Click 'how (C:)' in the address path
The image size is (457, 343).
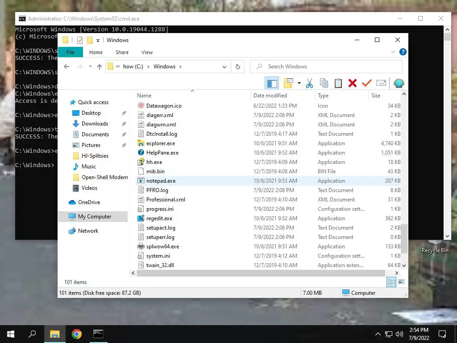133,67
